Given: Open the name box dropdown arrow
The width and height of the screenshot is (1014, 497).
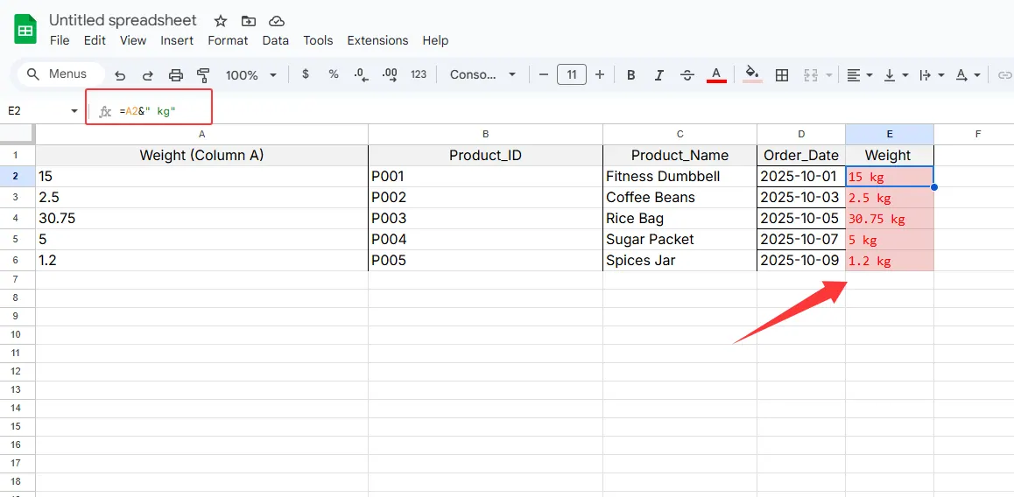Looking at the screenshot, I should (74, 111).
